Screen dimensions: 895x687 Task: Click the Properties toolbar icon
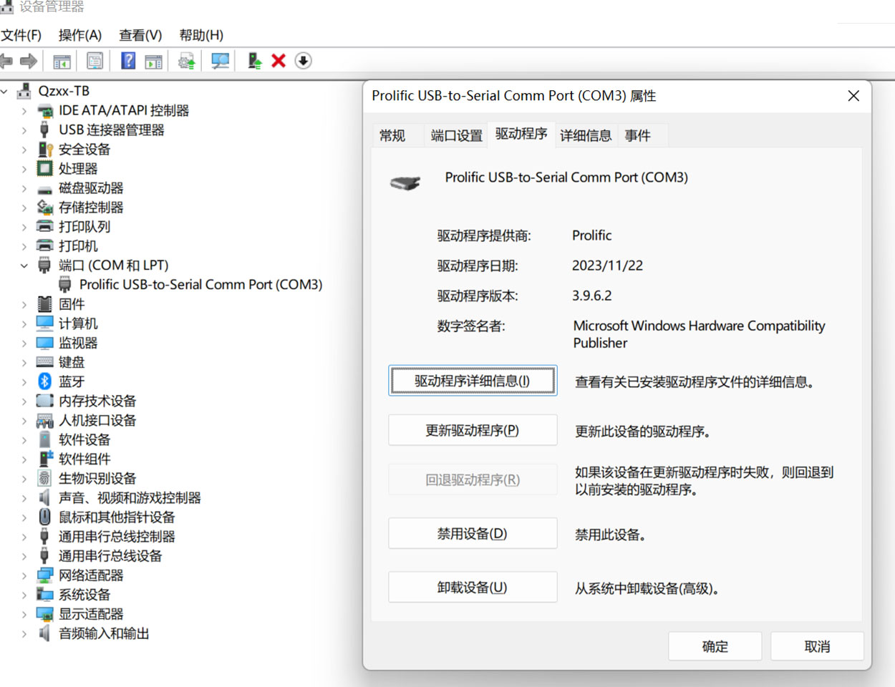(95, 61)
